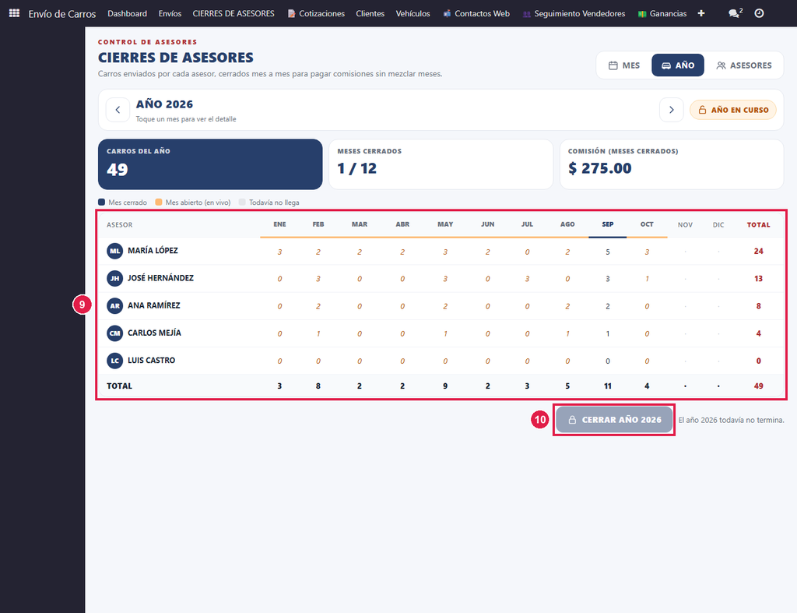Switch to the MES view tab

[624, 65]
